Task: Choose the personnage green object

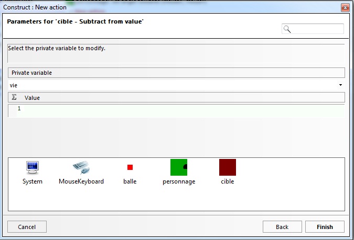Action: coord(179,167)
